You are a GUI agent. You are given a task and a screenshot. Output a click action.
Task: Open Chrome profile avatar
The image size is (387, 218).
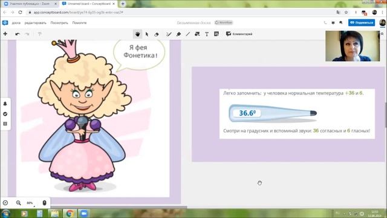tap(374, 12)
